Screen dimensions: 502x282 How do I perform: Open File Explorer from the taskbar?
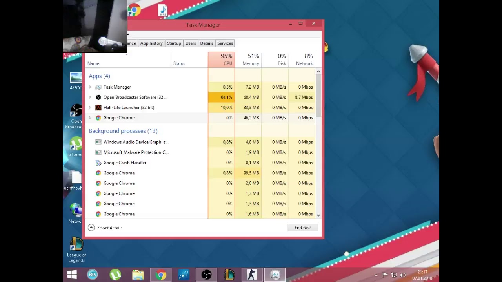pyautogui.click(x=138, y=275)
